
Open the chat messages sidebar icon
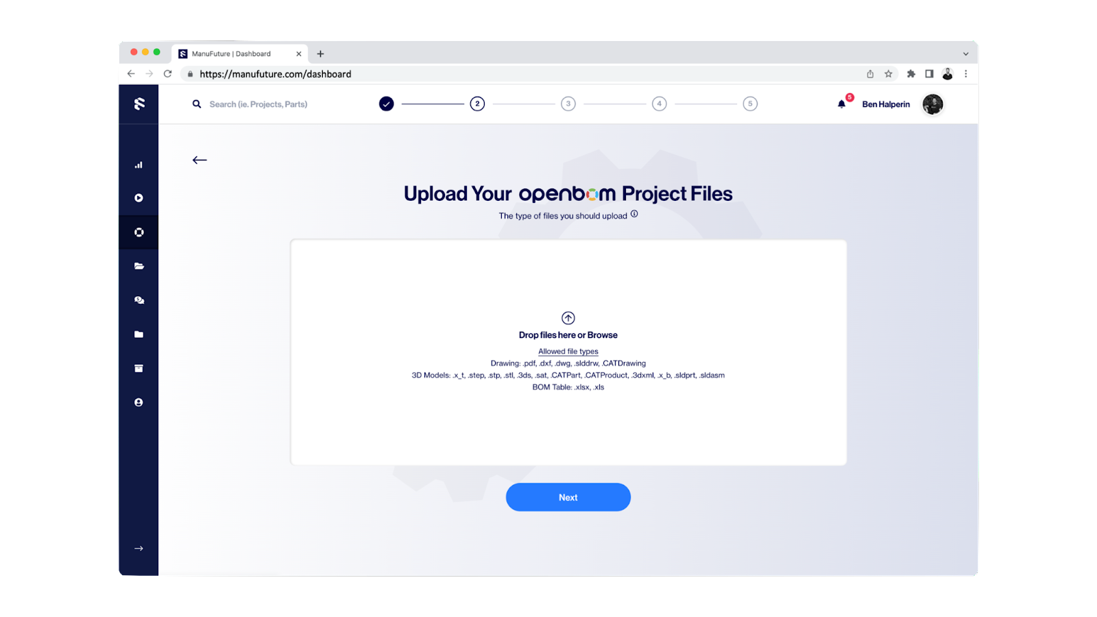(138, 300)
